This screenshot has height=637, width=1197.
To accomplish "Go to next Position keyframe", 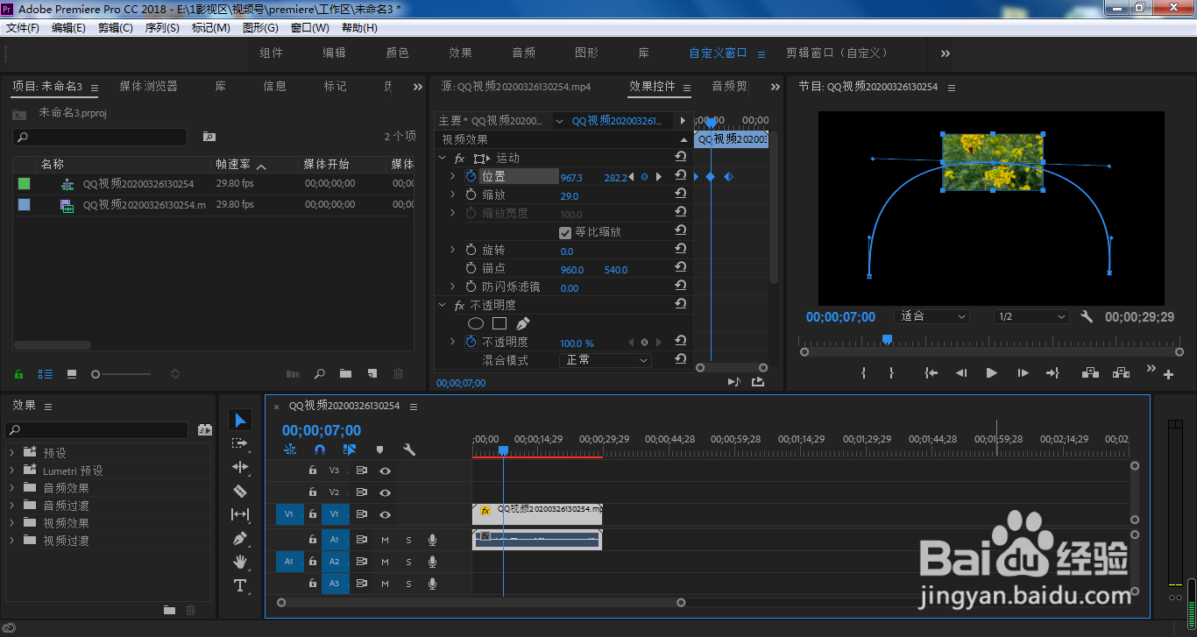I will [x=659, y=177].
